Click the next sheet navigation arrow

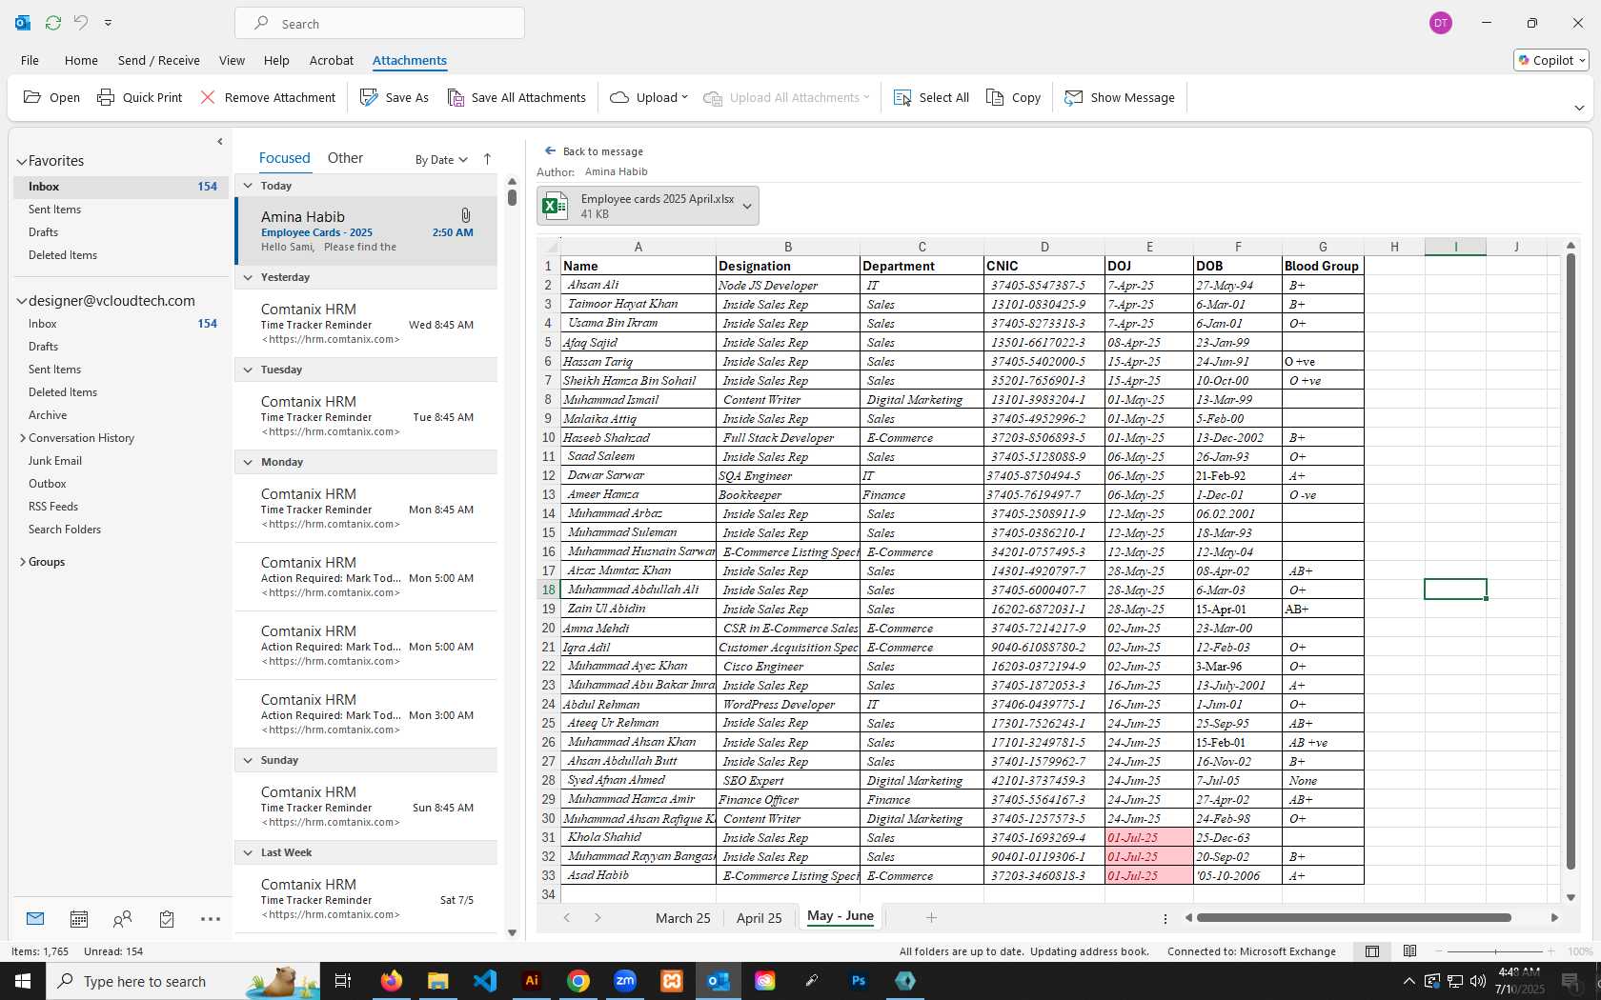(598, 917)
